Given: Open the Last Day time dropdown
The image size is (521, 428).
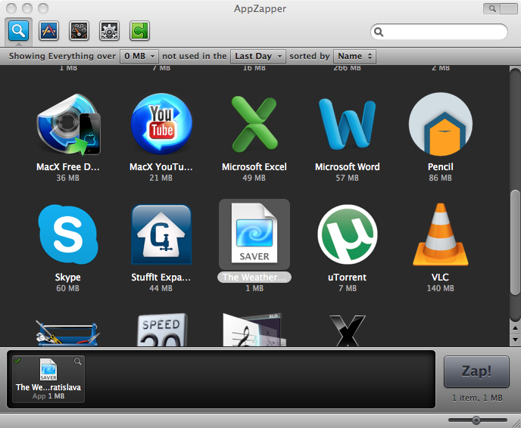Looking at the screenshot, I should 258,56.
